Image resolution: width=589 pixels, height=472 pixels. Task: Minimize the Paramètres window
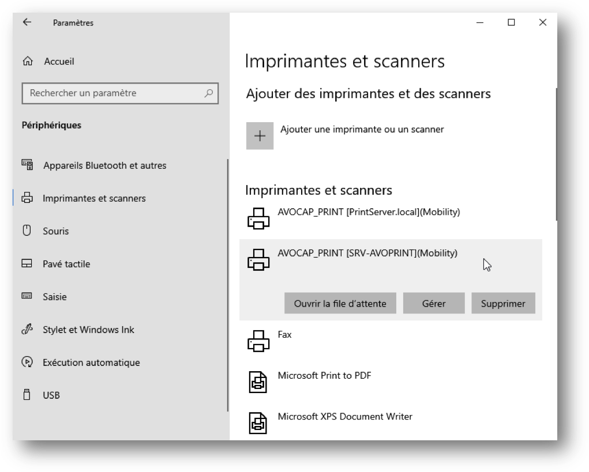coord(480,22)
